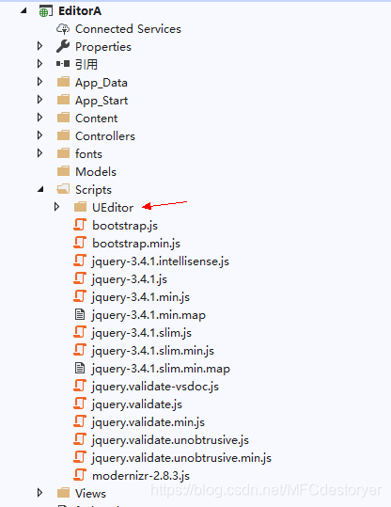Click the jquery-3.4.1.slim.js file icon
Image resolution: width=391 pixels, height=507 pixels.
[x=80, y=332]
